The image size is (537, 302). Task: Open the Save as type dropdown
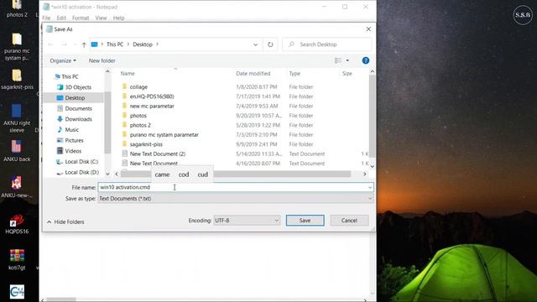(236, 198)
